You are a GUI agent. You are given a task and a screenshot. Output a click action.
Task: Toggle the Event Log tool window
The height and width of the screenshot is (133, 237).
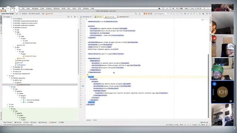[204, 122]
